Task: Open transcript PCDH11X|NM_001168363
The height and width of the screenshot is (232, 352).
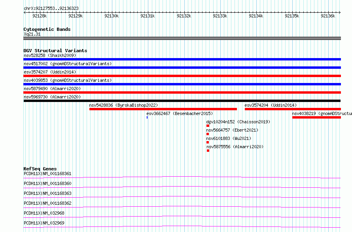Action: click(47, 193)
